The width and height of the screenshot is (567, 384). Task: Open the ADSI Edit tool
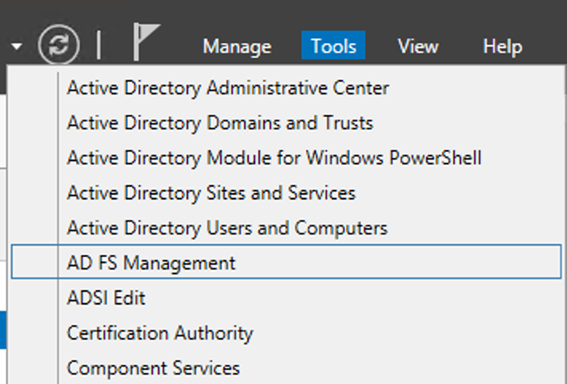pos(106,298)
